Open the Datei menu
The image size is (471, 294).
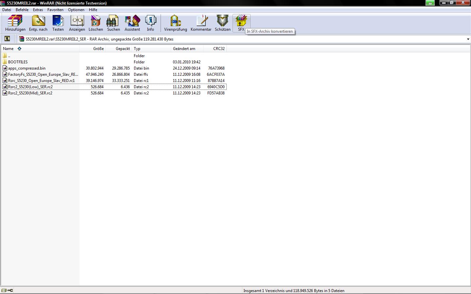pyautogui.click(x=7, y=10)
